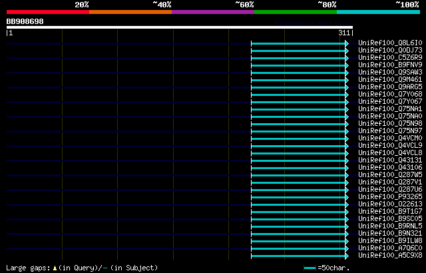Click the cyan alignment bar for B9RNL5
This screenshot has width=426, height=273.
(x=298, y=227)
